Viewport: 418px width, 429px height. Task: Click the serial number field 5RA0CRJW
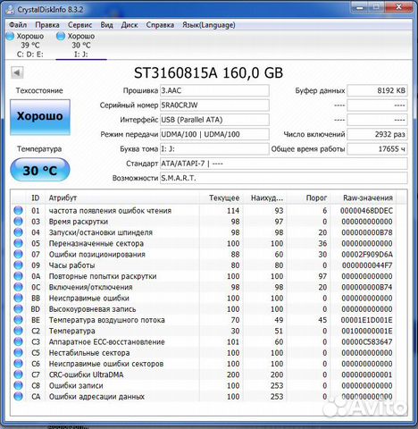click(214, 105)
